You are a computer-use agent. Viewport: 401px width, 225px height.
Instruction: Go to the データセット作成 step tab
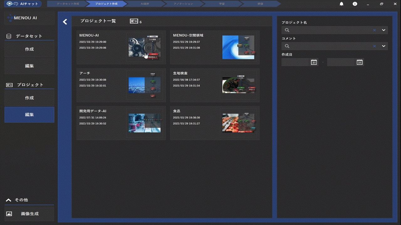coord(68,4)
